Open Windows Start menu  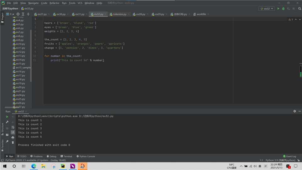(x=5, y=166)
